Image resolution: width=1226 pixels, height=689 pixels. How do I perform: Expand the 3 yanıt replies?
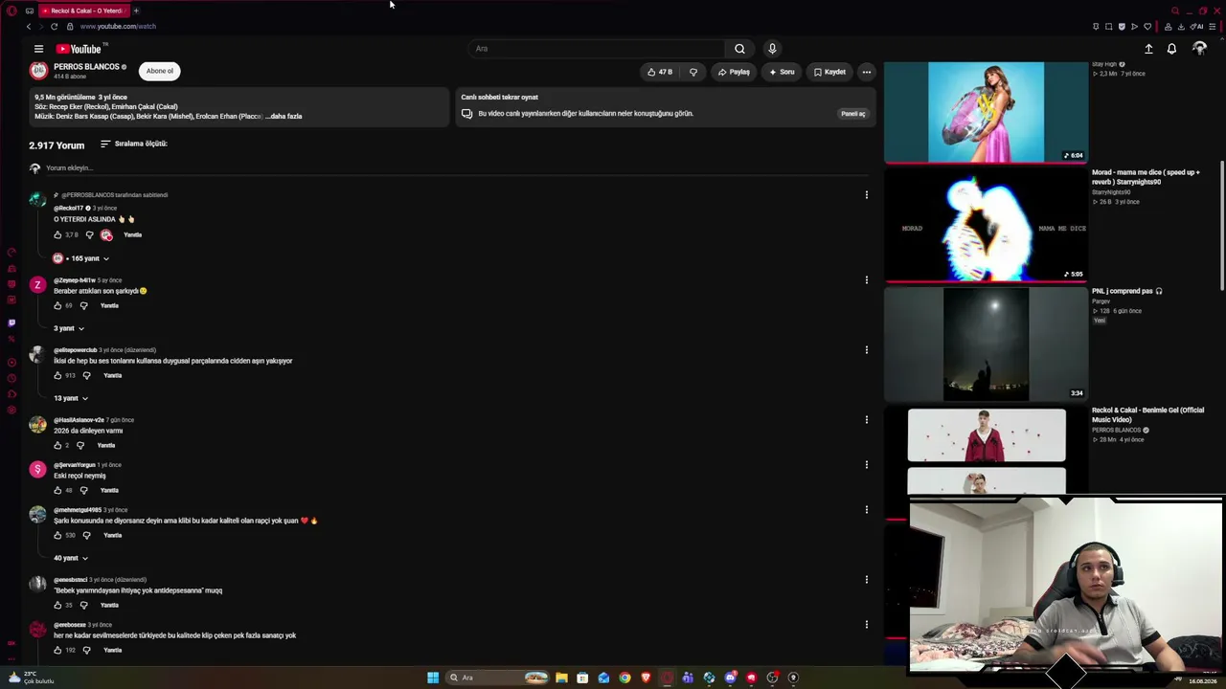69,328
